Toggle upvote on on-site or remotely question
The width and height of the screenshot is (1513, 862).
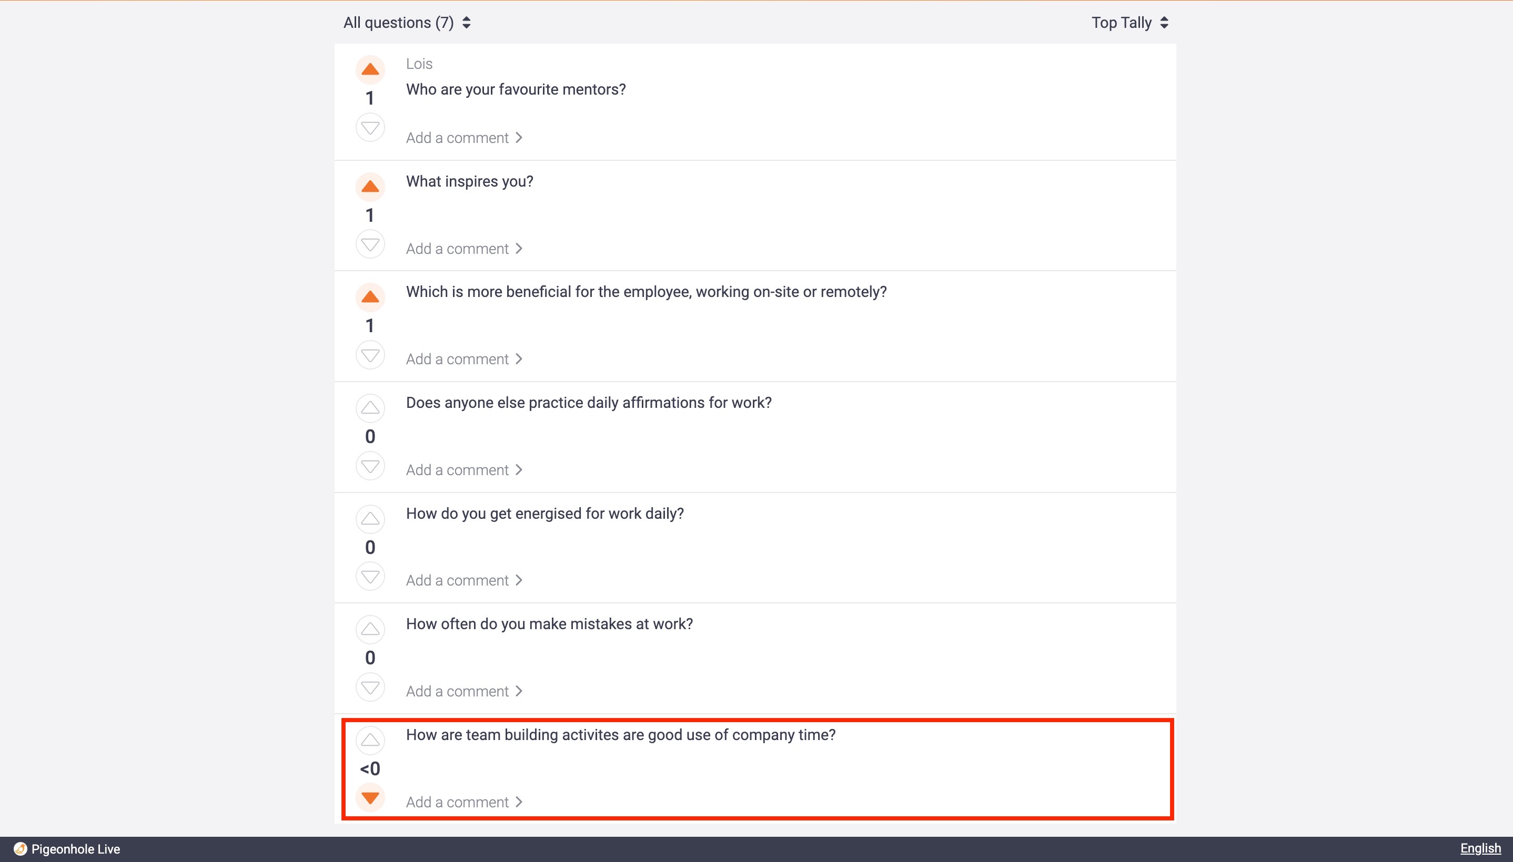point(370,296)
